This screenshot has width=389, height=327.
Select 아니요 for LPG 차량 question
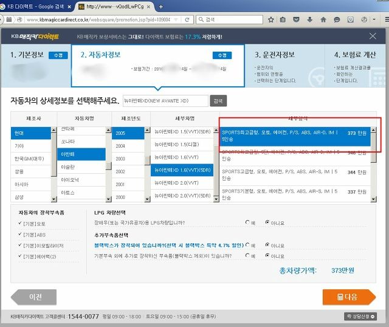[x=267, y=222]
